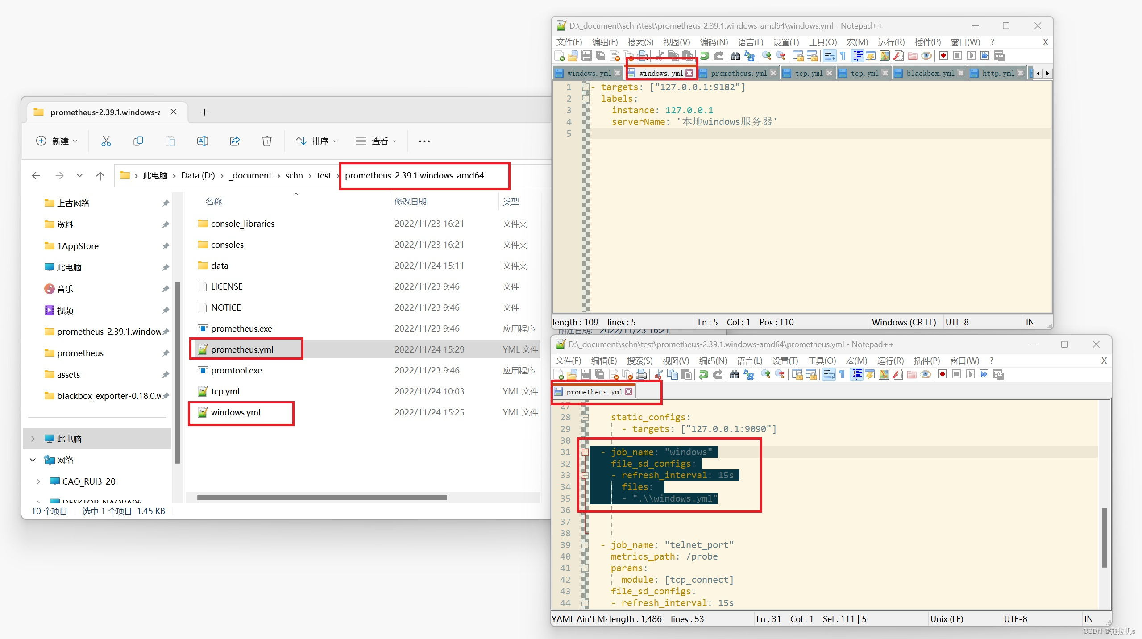Toggle indent guide in prometheus.yml Notepad++ window

pyautogui.click(x=857, y=374)
